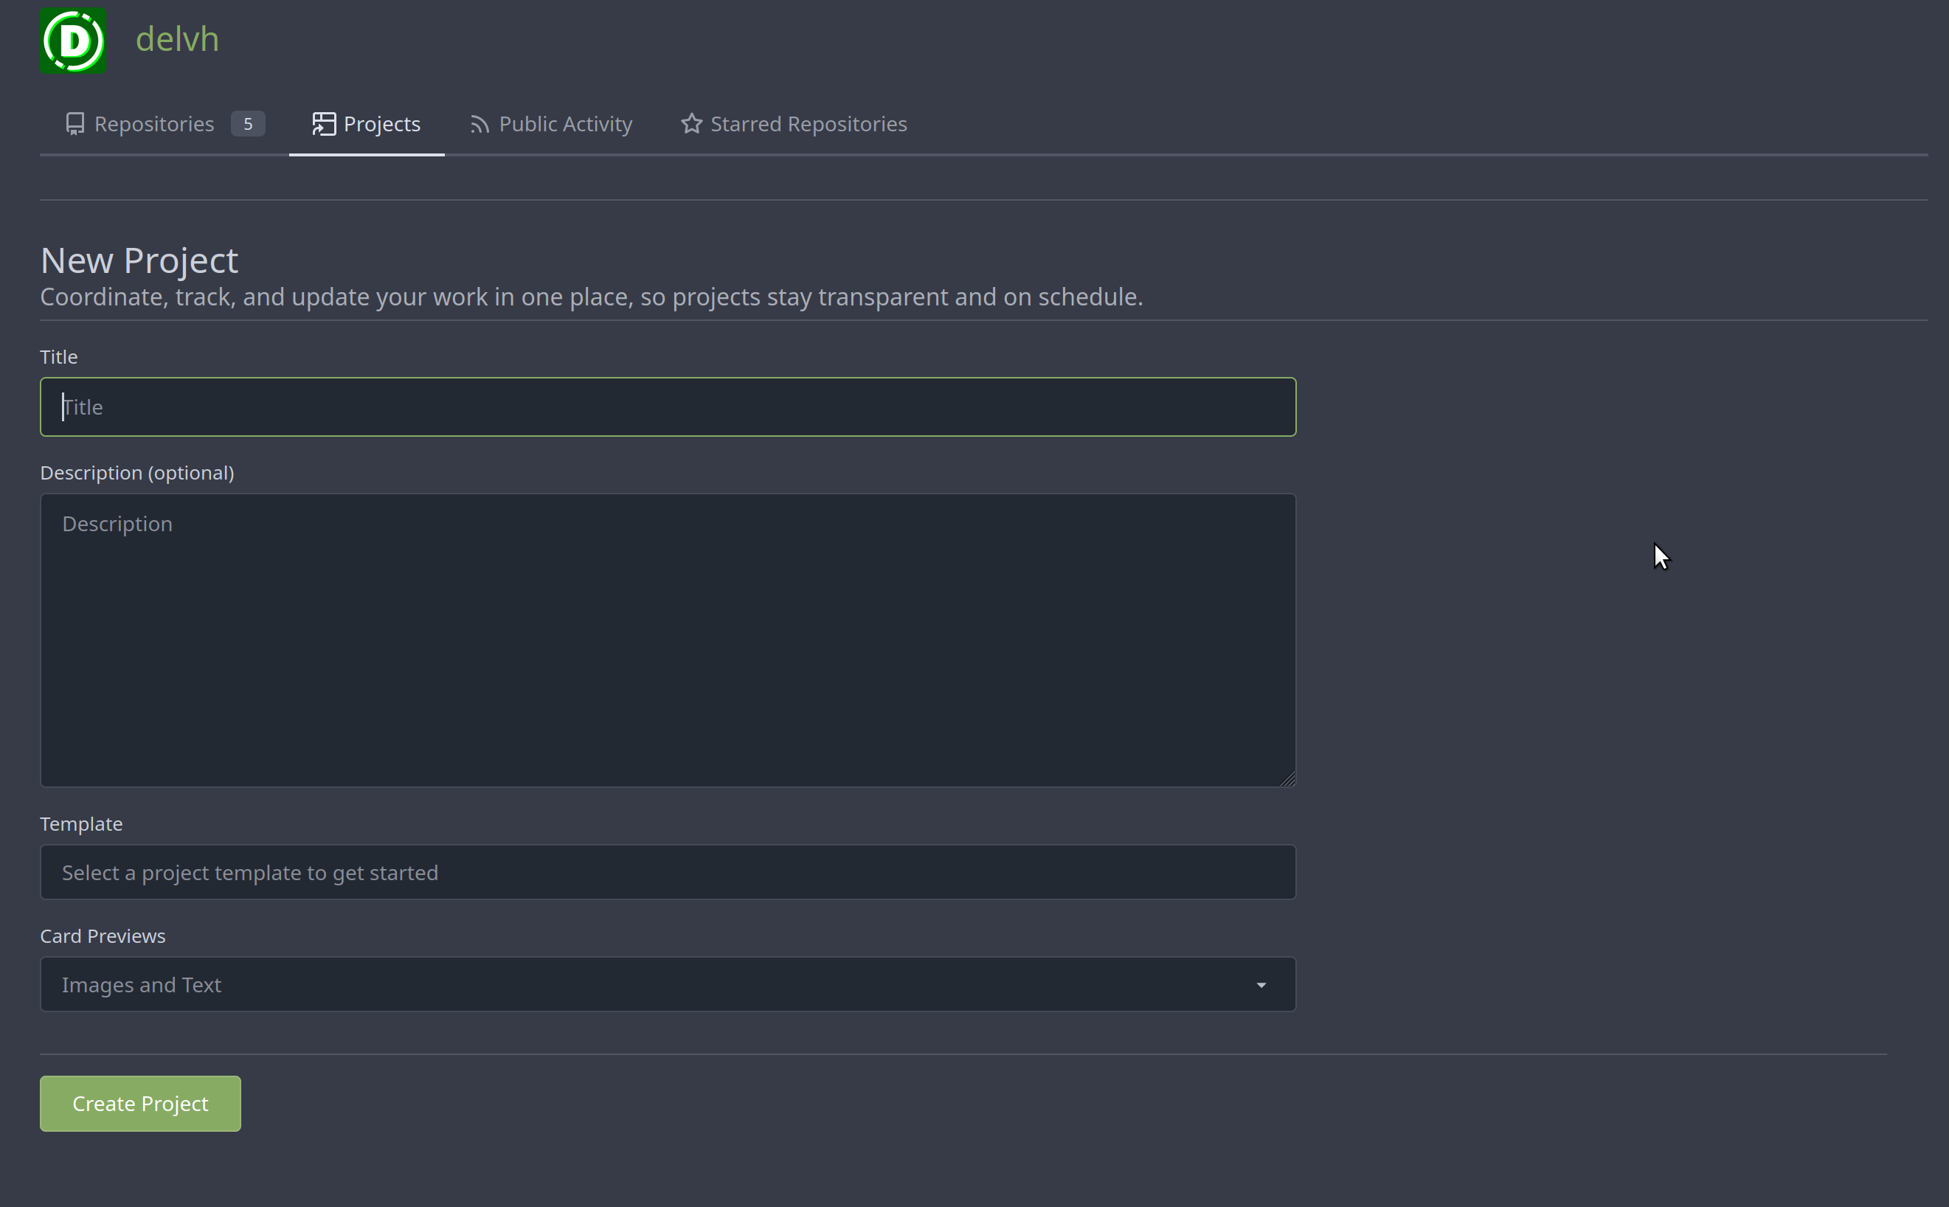Click the repositories count badge showing 5
This screenshot has height=1207, width=1949.
pos(247,124)
